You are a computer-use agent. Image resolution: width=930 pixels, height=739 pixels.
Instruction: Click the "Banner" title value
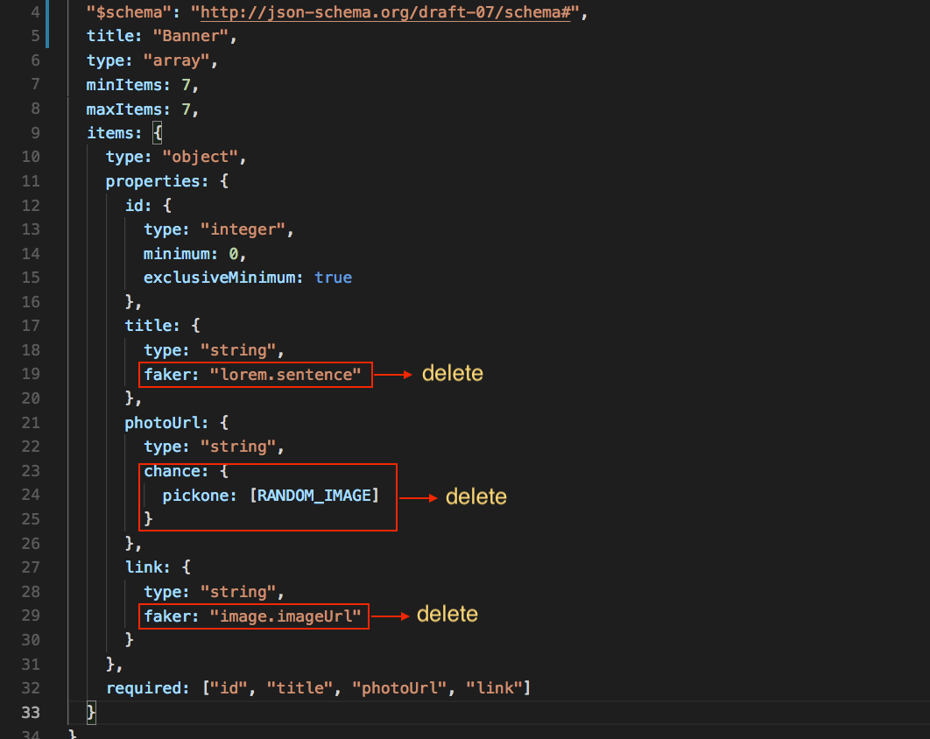(x=191, y=36)
